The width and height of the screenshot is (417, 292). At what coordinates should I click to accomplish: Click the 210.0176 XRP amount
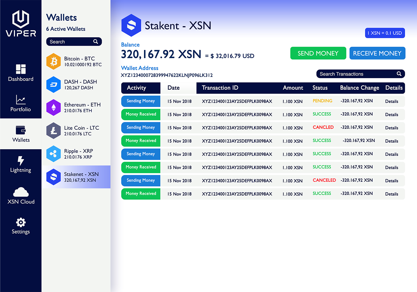pyautogui.click(x=78, y=157)
